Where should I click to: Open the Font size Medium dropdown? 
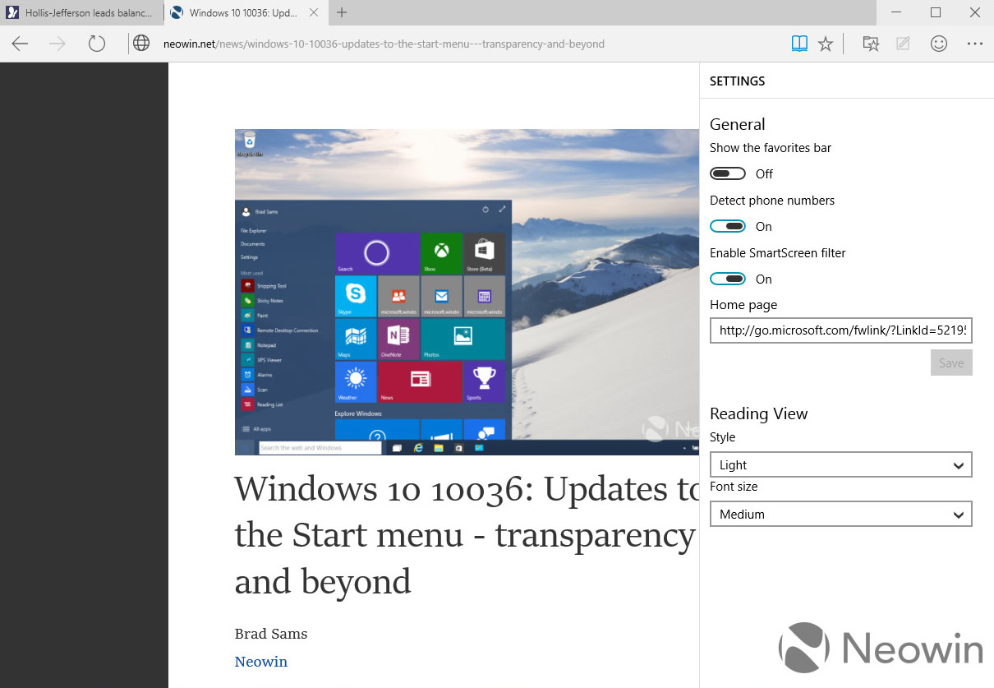(841, 514)
